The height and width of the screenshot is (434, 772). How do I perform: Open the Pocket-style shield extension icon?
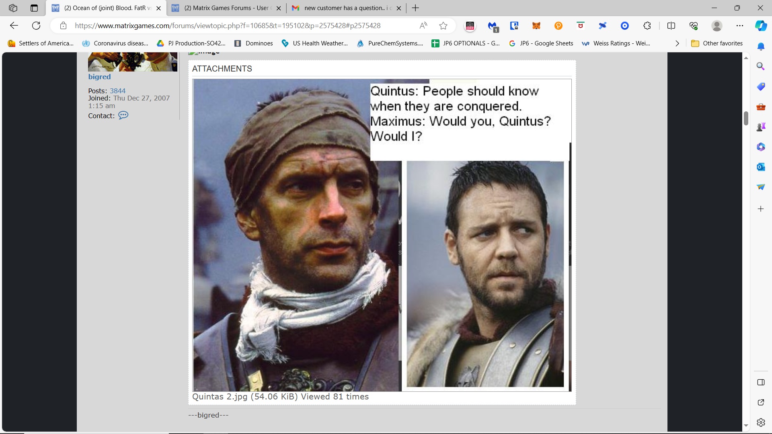point(581,26)
